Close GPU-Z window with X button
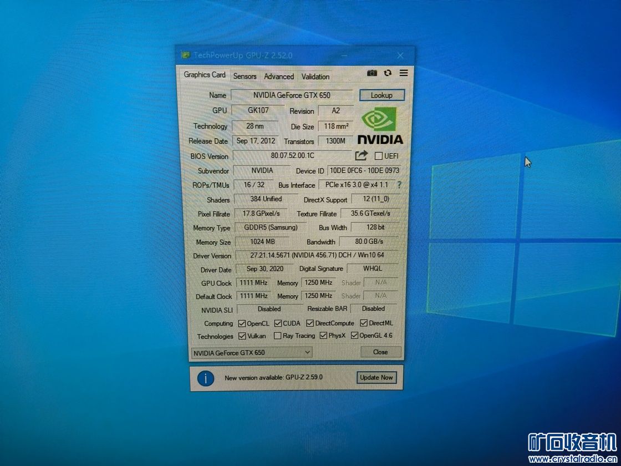 [400, 55]
